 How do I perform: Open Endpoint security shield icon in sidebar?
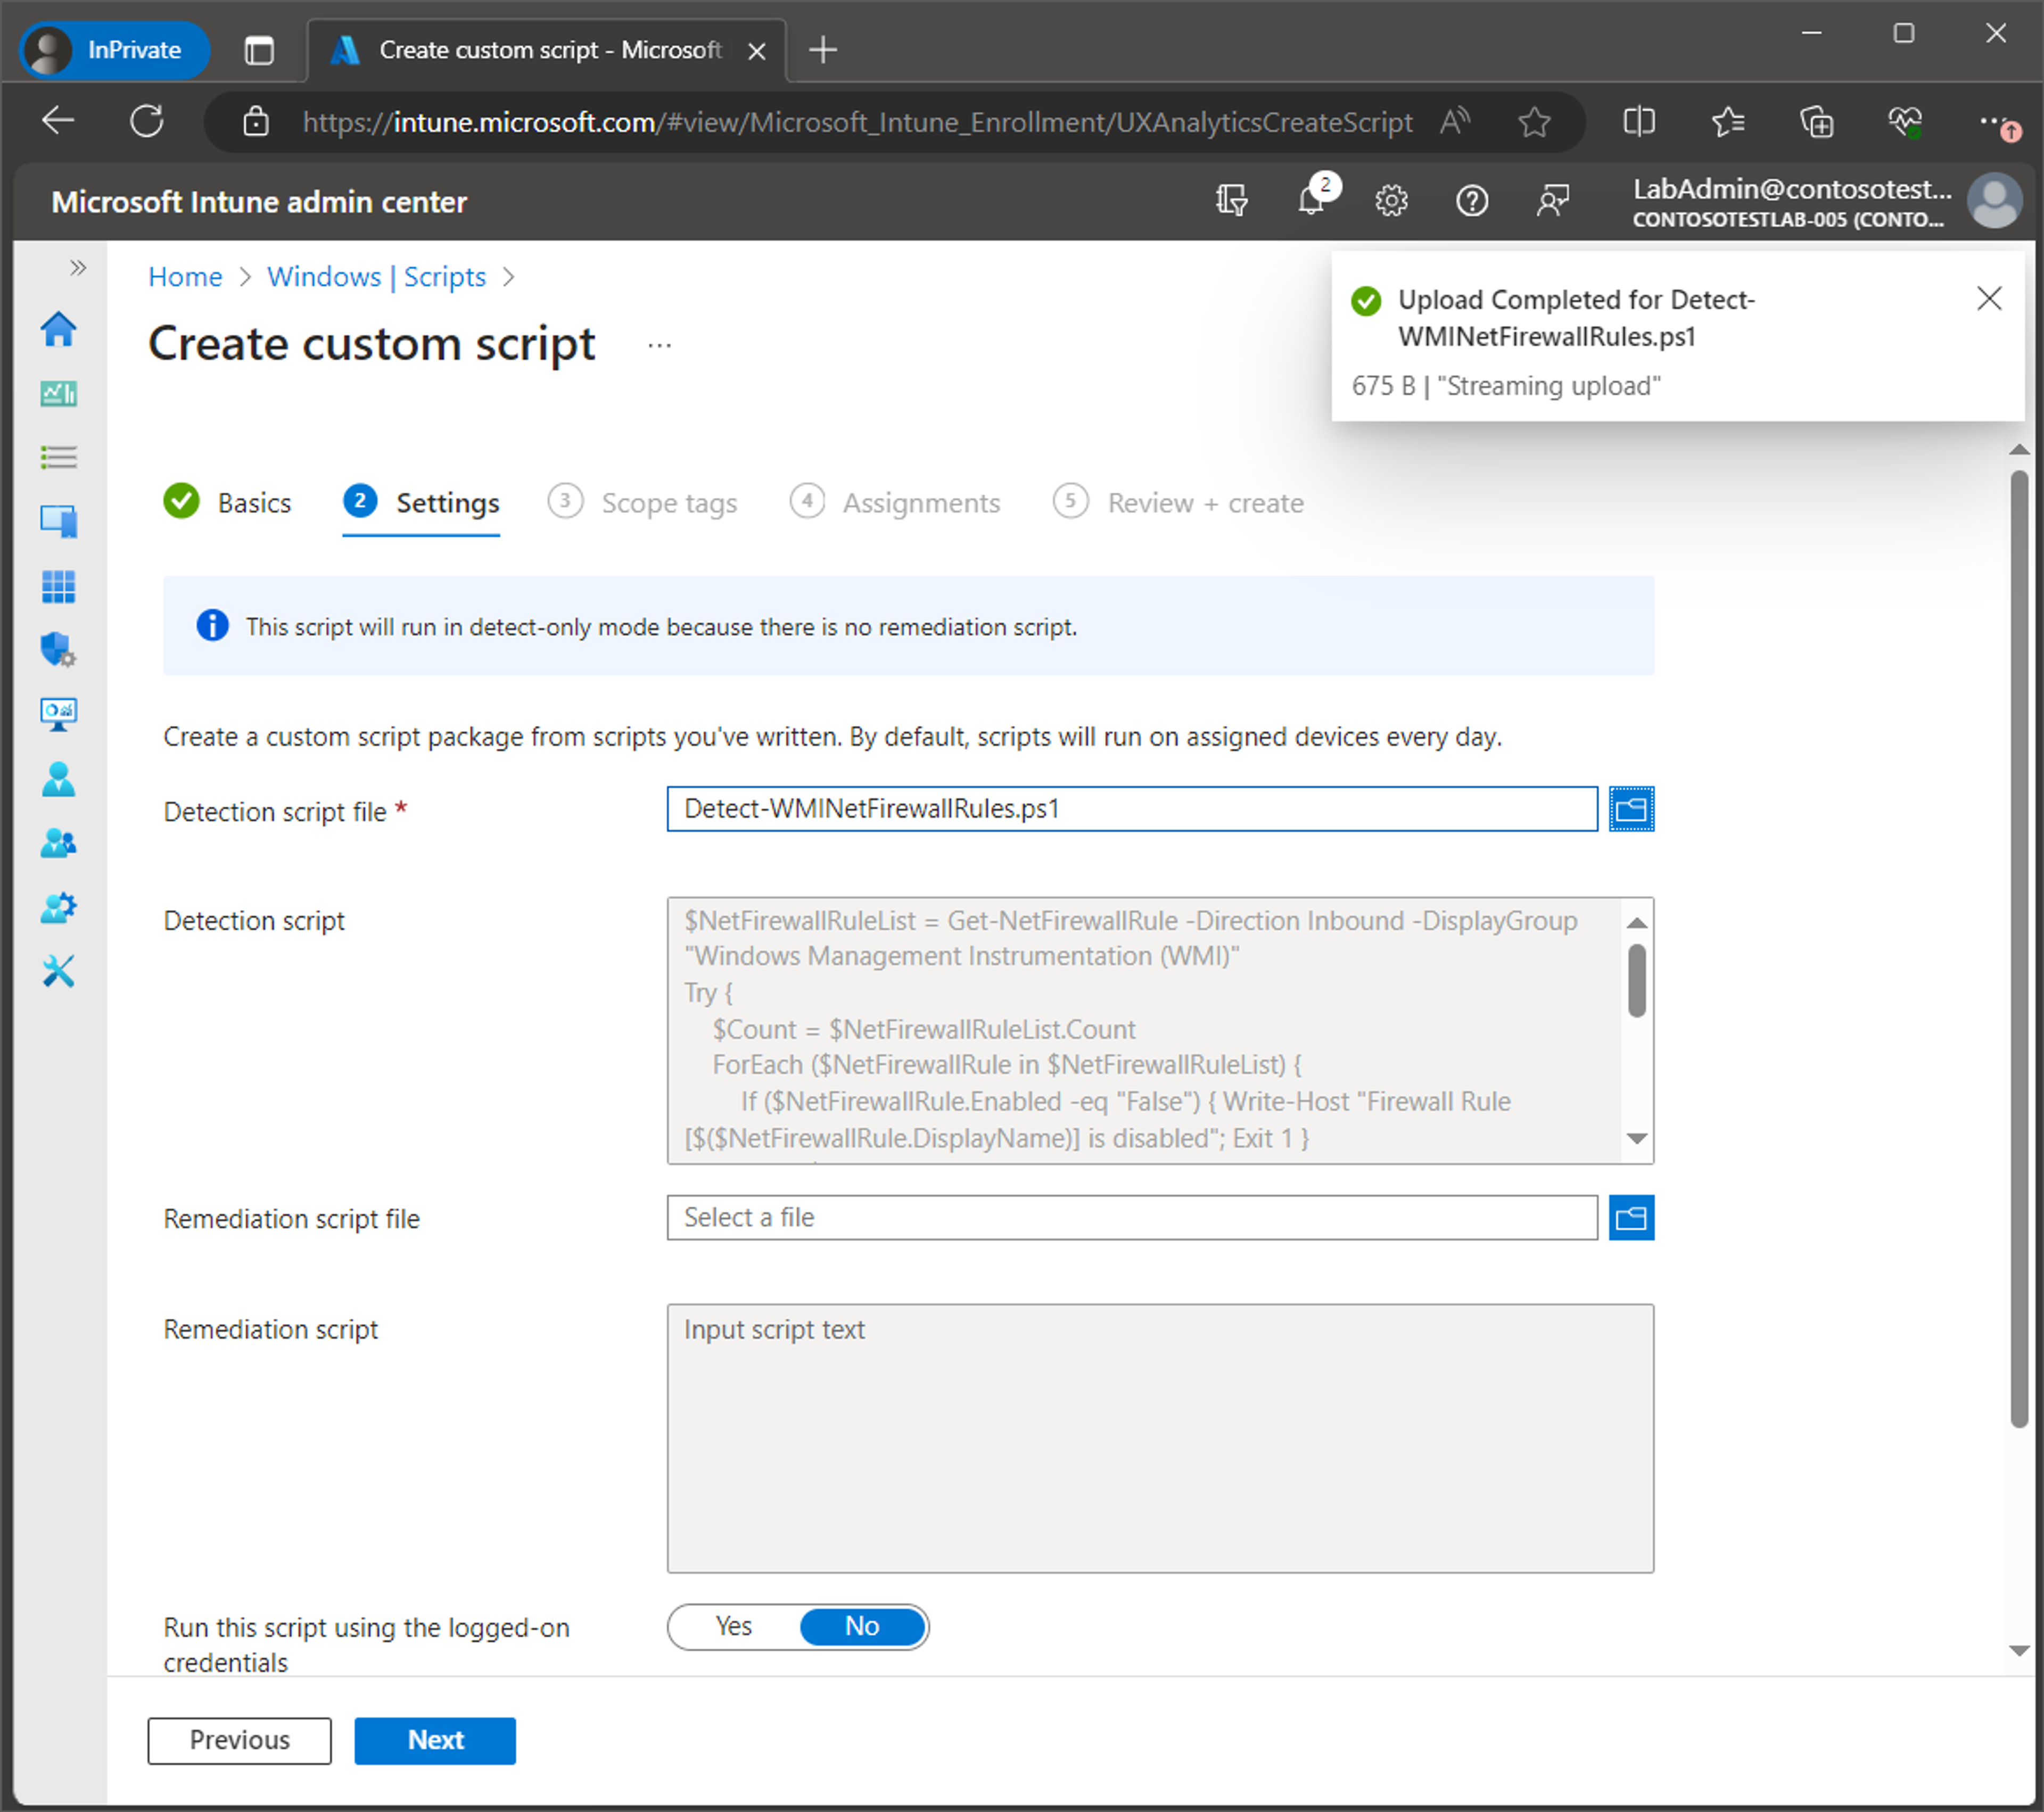58,649
